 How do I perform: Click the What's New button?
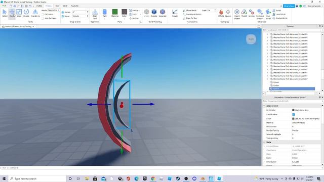click(x=289, y=6)
